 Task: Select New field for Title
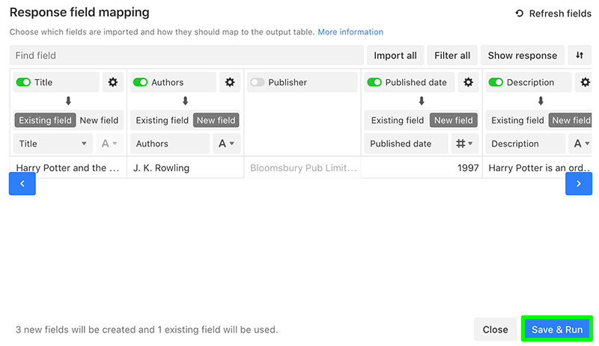click(x=99, y=120)
